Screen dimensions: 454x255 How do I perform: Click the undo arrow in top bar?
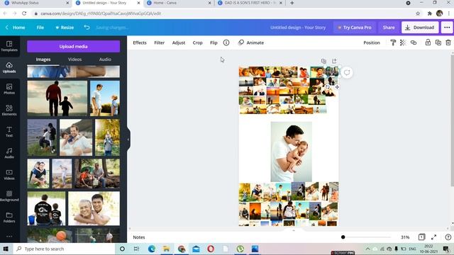[x=87, y=28]
